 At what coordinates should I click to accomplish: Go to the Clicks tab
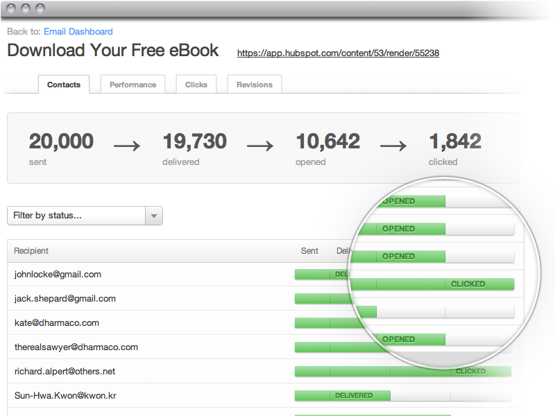[196, 85]
